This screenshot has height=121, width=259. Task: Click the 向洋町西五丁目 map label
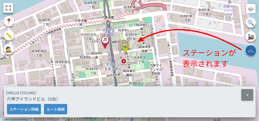coord(63,64)
